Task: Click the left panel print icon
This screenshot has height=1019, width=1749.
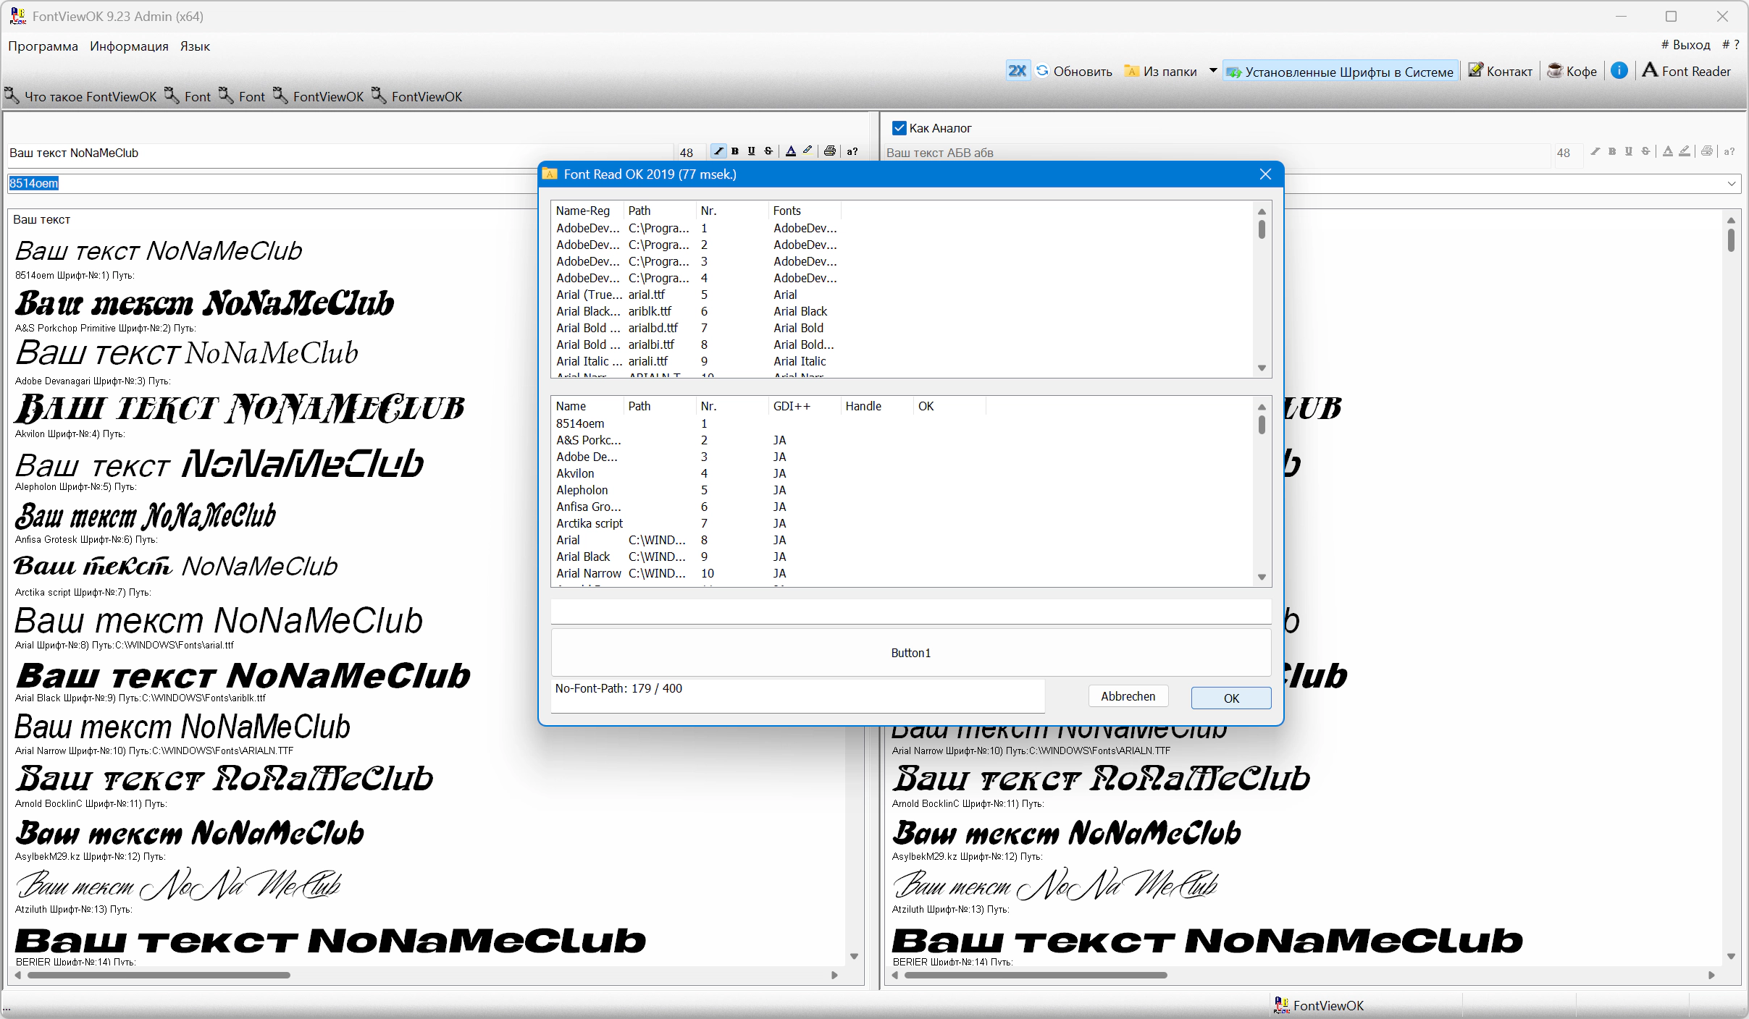Action: tap(830, 151)
